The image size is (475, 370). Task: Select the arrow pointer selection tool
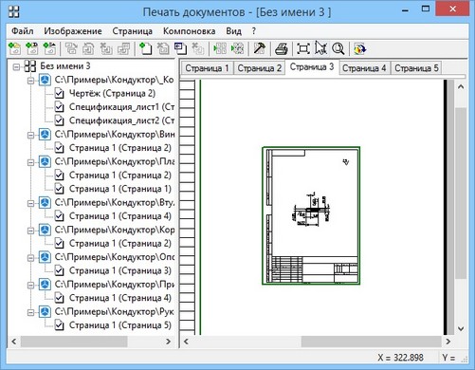(320, 48)
